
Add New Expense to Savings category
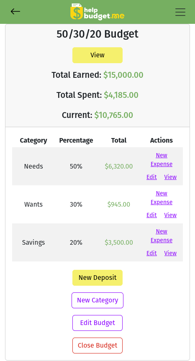tap(162, 236)
